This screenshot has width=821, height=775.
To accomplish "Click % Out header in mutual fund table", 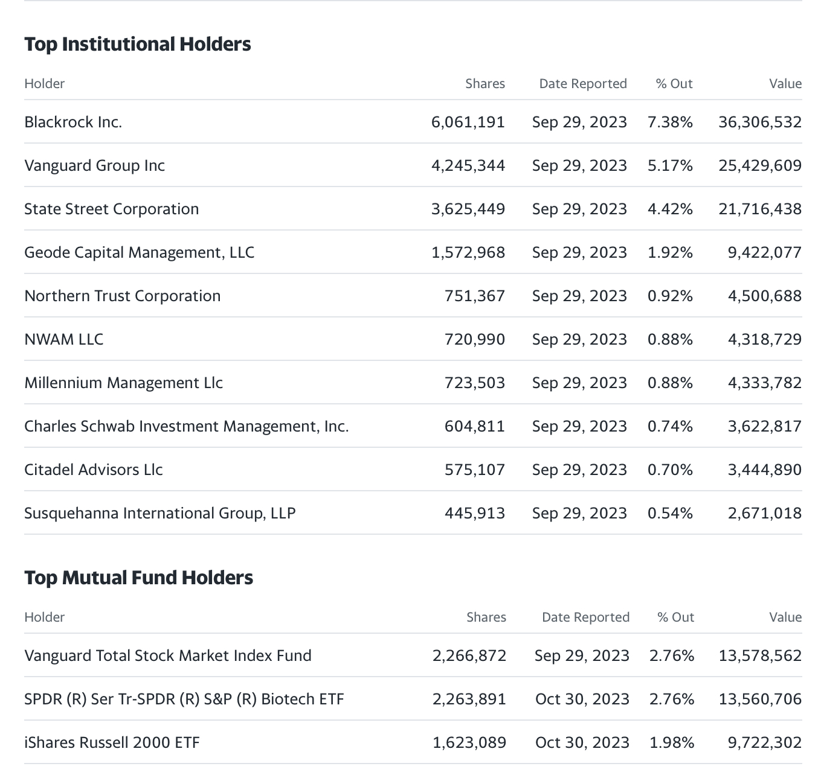I will 676,617.
